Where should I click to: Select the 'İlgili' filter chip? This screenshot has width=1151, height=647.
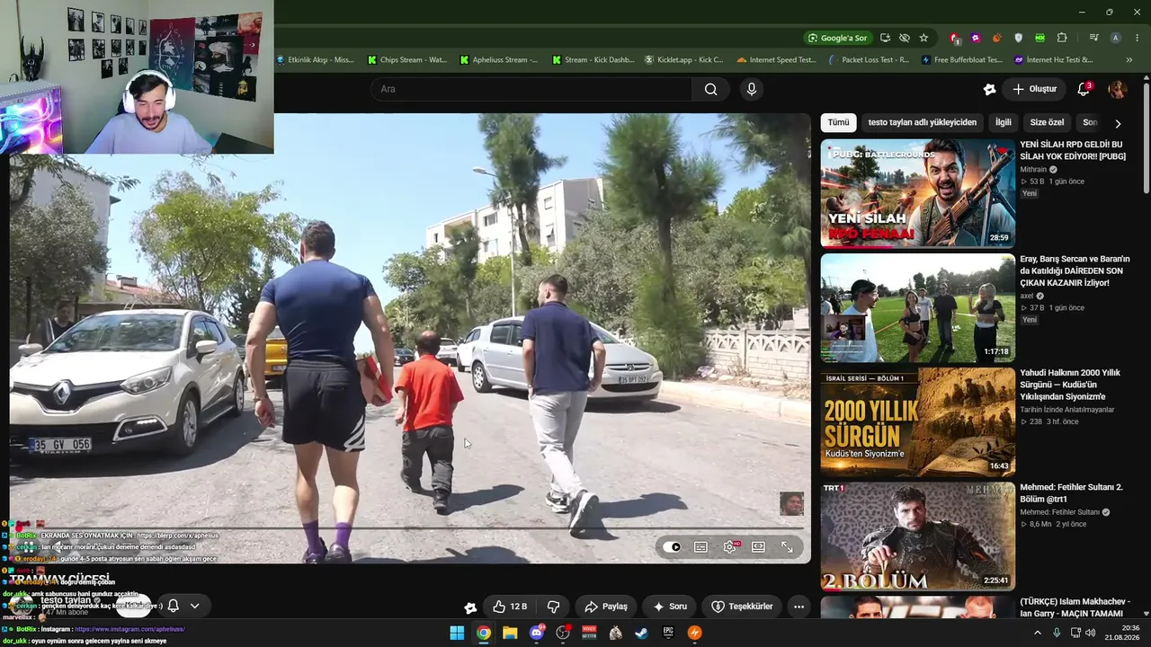click(1003, 122)
